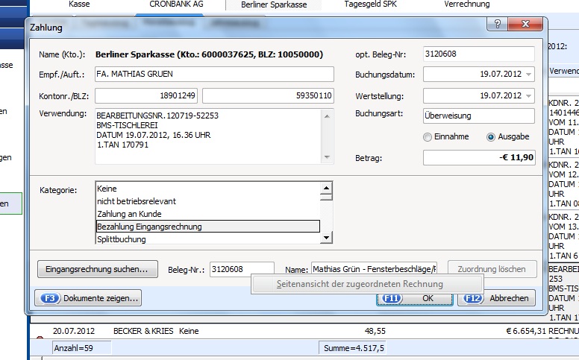Click the Verwend column header in background
Screen dimensions: 579x360
tap(563, 72)
